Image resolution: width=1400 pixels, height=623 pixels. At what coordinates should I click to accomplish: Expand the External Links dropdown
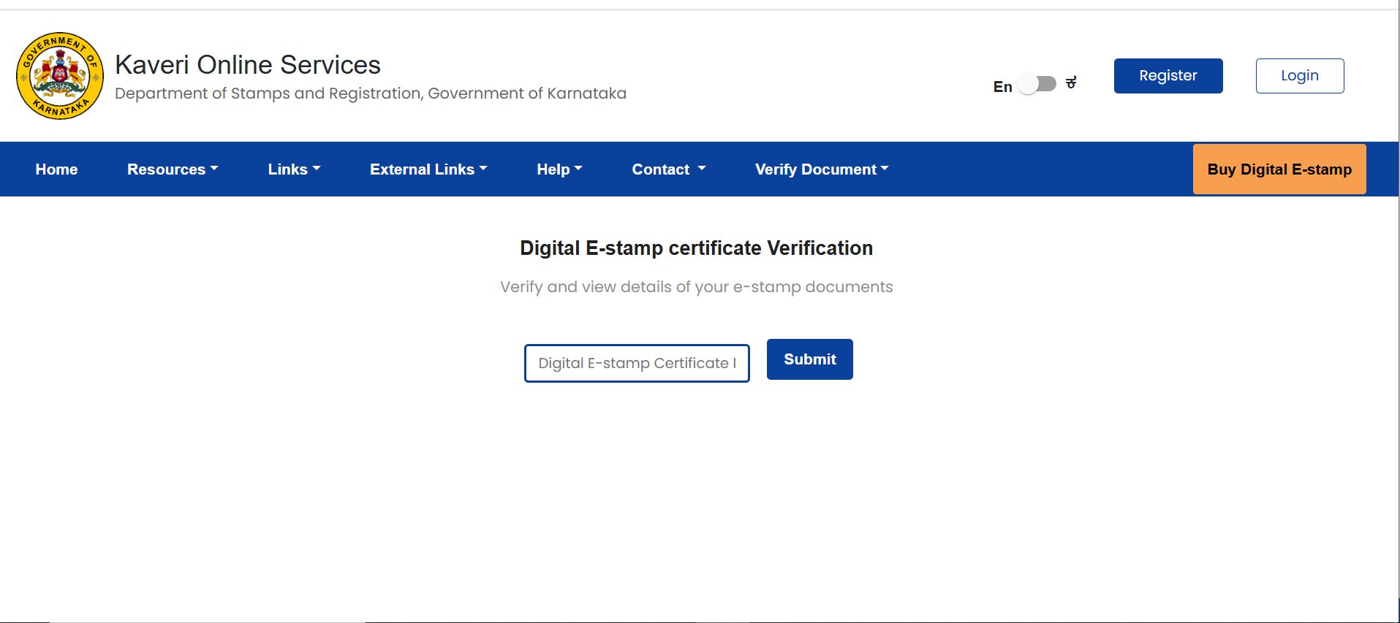[x=428, y=169]
